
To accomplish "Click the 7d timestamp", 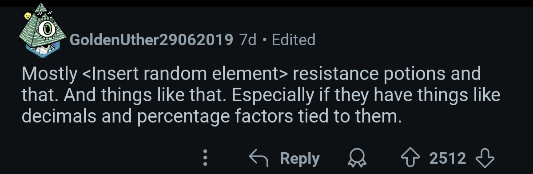I will 248,40.
